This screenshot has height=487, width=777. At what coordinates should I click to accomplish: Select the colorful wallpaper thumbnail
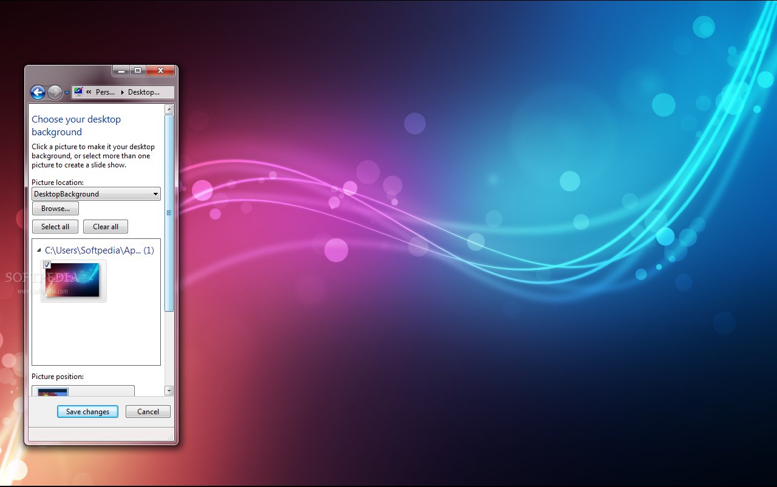(73, 281)
